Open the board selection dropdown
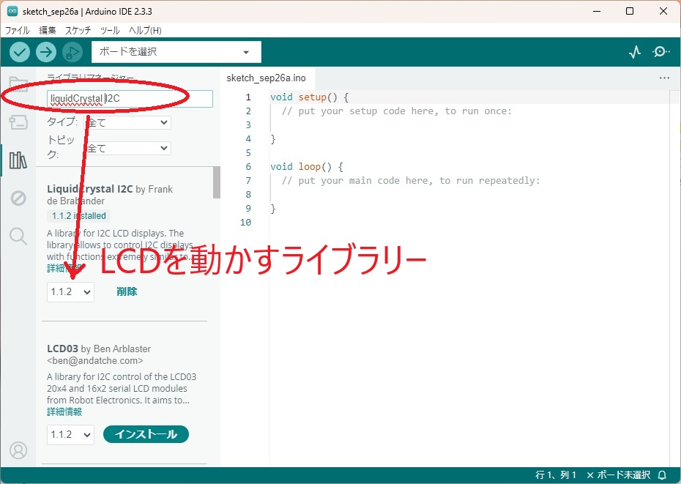681x484 pixels. 176,52
